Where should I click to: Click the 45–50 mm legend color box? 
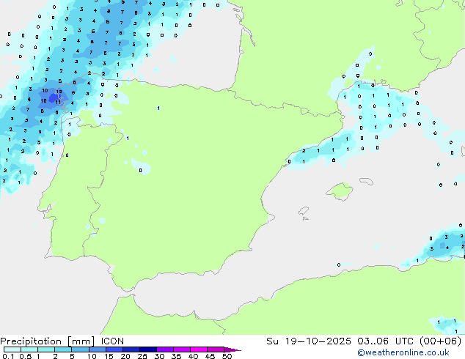[216, 349]
